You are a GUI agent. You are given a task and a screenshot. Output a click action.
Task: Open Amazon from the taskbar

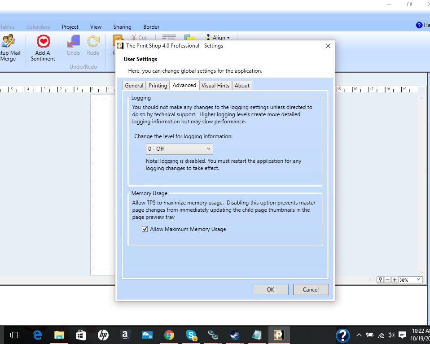(x=125, y=335)
